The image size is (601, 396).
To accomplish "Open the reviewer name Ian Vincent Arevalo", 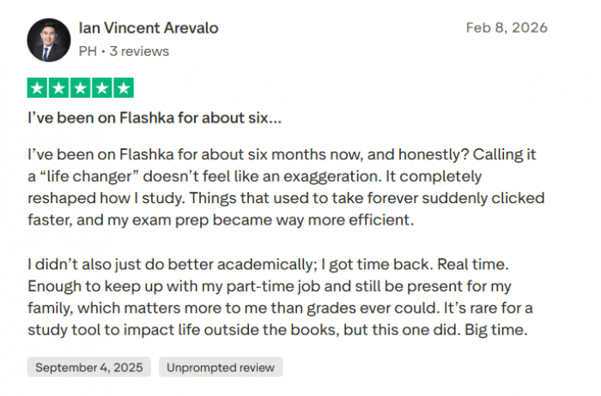I will pyautogui.click(x=149, y=28).
